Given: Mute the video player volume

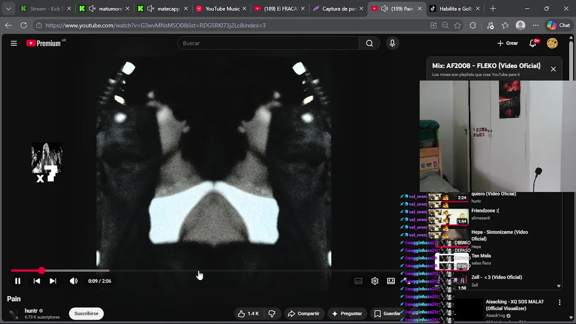Looking at the screenshot, I should pos(73,281).
